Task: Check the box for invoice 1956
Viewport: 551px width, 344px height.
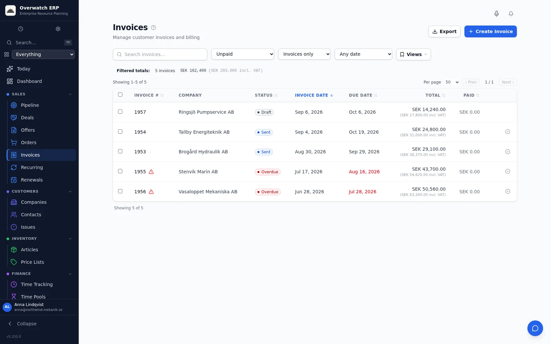Action: (120, 191)
